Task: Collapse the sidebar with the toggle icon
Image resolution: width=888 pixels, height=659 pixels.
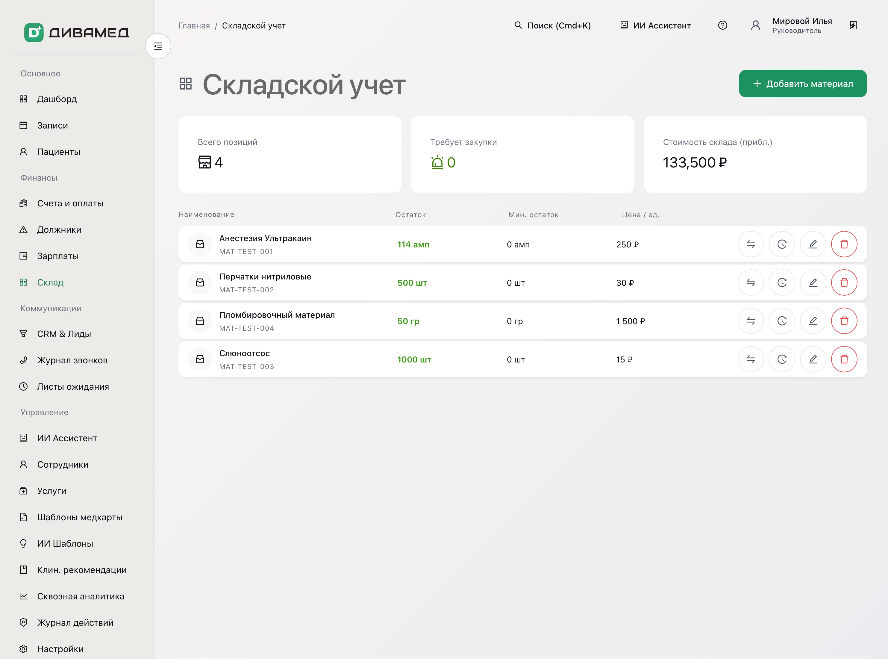Action: (158, 46)
